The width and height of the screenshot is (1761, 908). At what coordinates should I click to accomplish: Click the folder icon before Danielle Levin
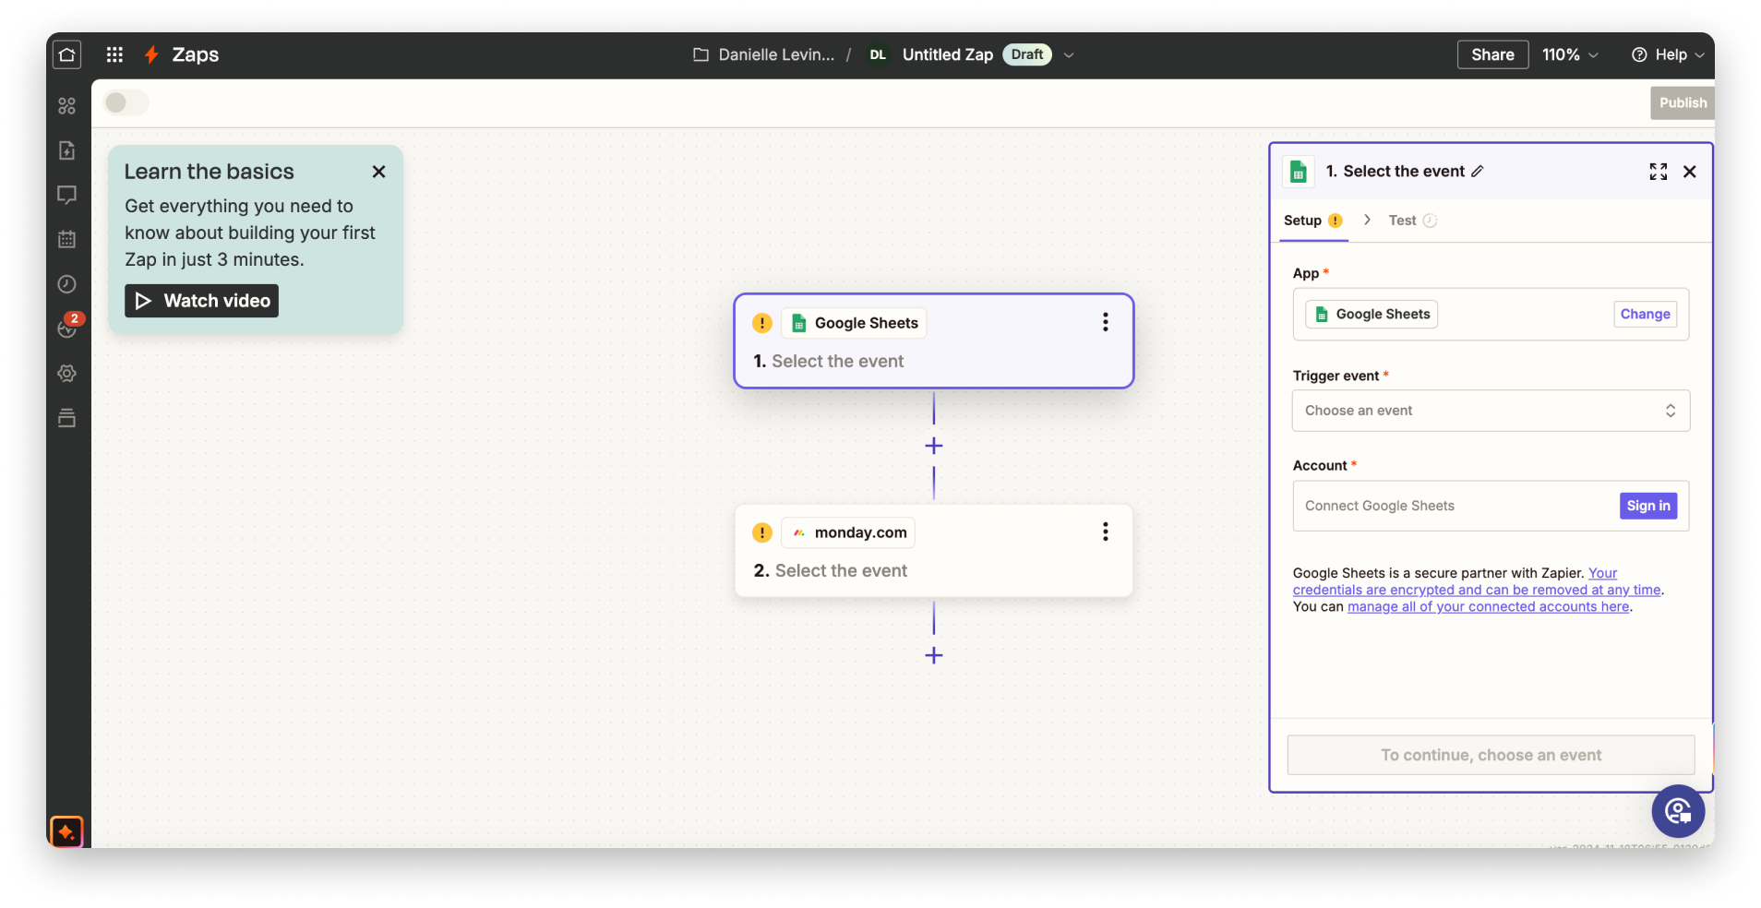point(701,54)
